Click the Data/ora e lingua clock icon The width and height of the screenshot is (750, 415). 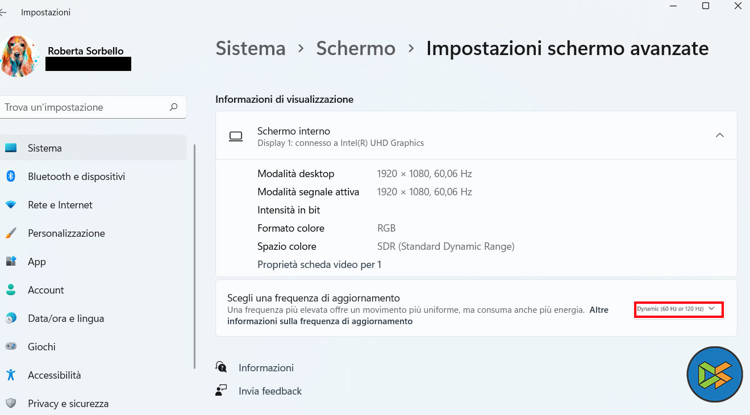pyautogui.click(x=11, y=318)
